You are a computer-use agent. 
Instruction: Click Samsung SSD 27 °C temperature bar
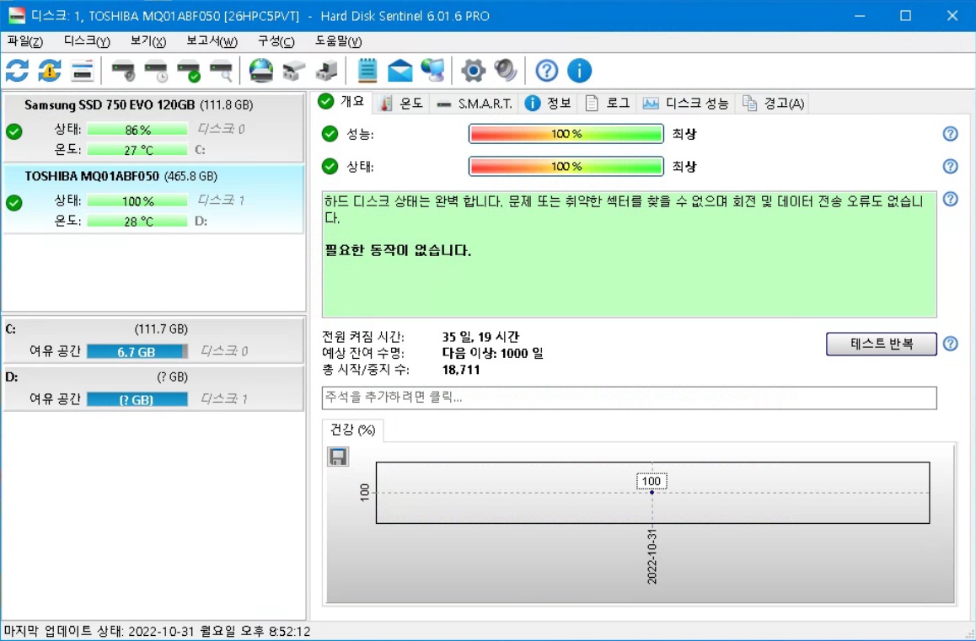coord(137,150)
